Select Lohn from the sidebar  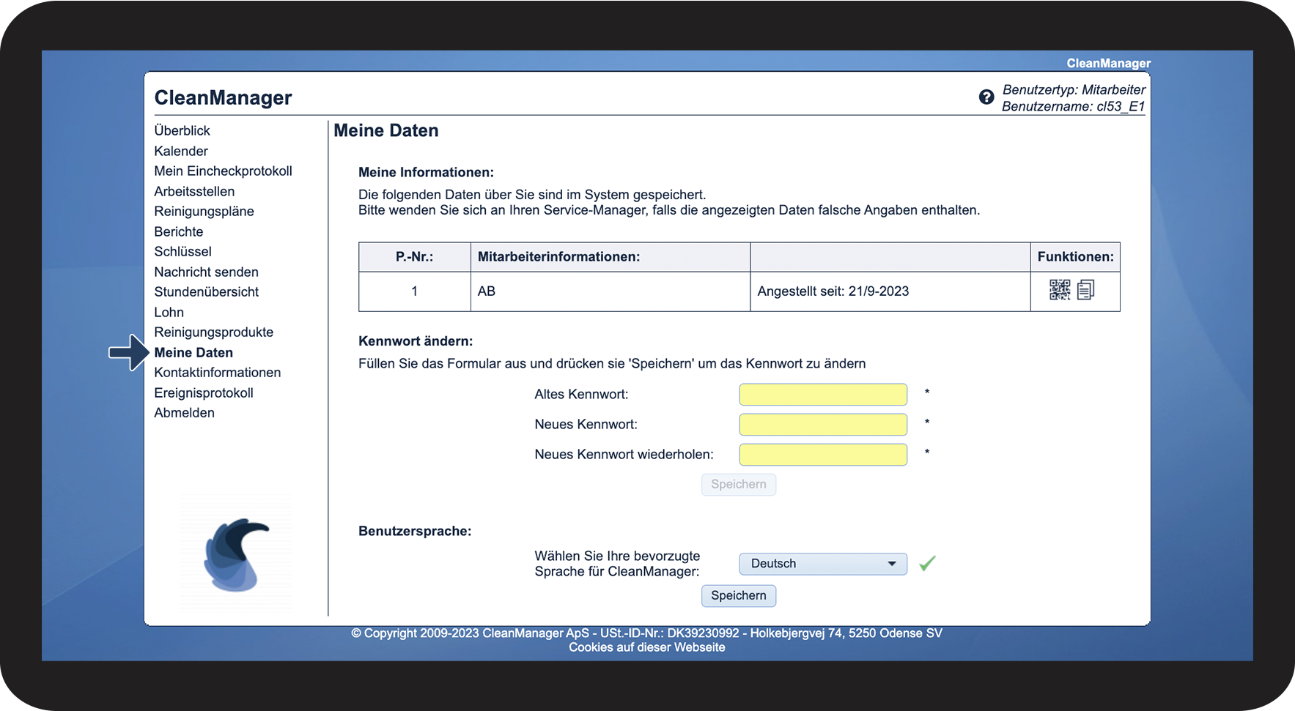(169, 312)
